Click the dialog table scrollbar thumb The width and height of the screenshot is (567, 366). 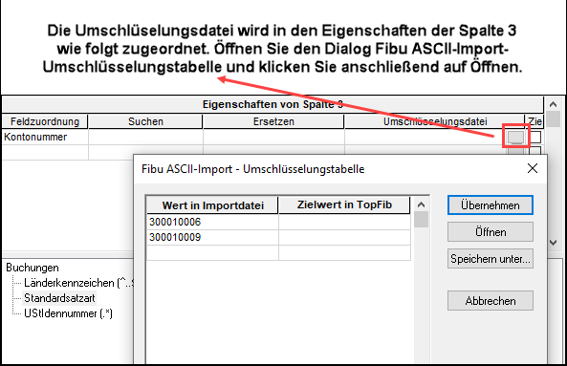coord(421,219)
